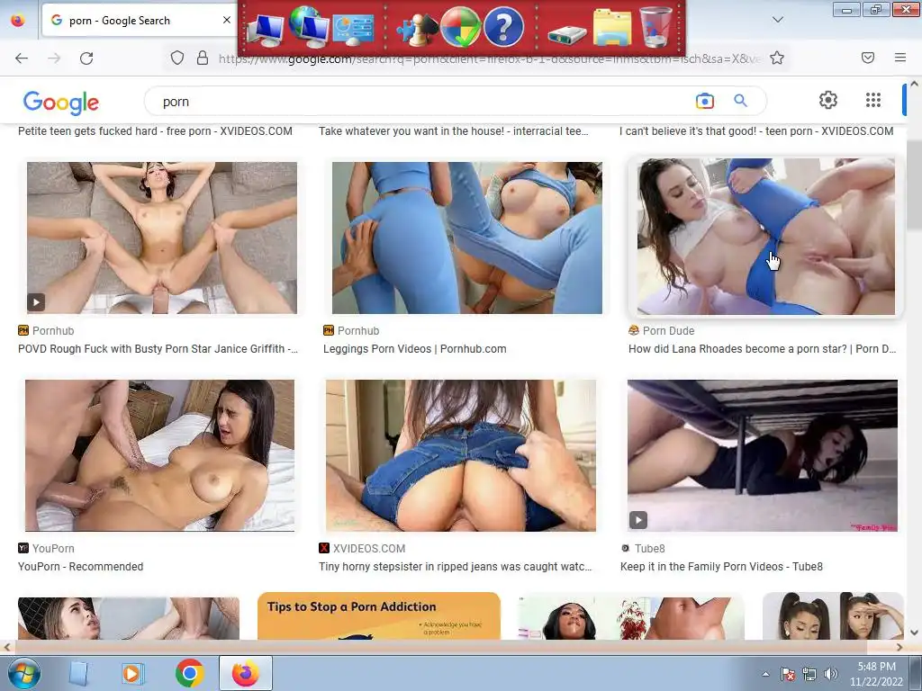
Task: Go back one page in Firefox
Action: pyautogui.click(x=22, y=58)
